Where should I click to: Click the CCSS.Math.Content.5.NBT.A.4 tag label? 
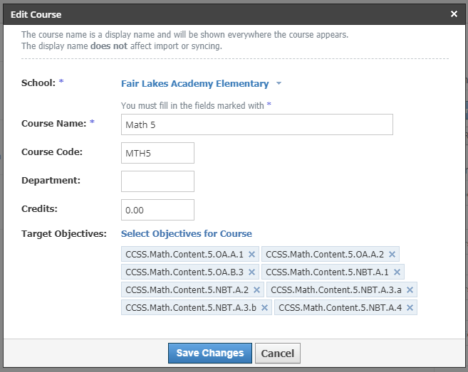[340, 308]
